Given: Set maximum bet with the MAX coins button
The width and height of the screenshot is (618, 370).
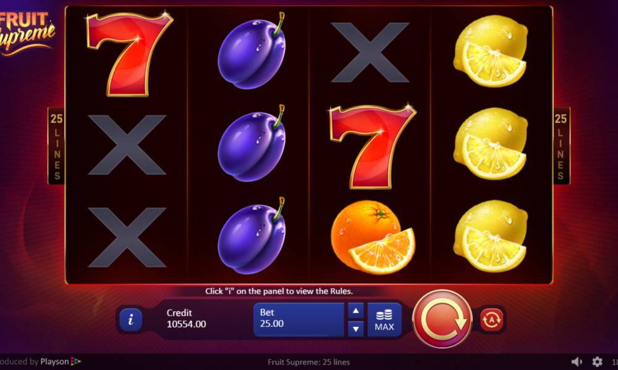Looking at the screenshot, I should tap(384, 319).
